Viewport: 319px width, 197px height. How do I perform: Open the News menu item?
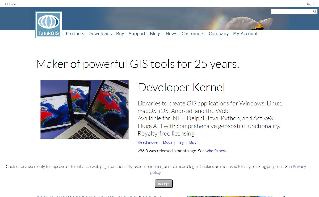point(171,34)
